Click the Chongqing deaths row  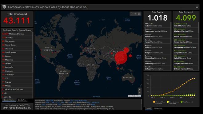coord(157,57)
